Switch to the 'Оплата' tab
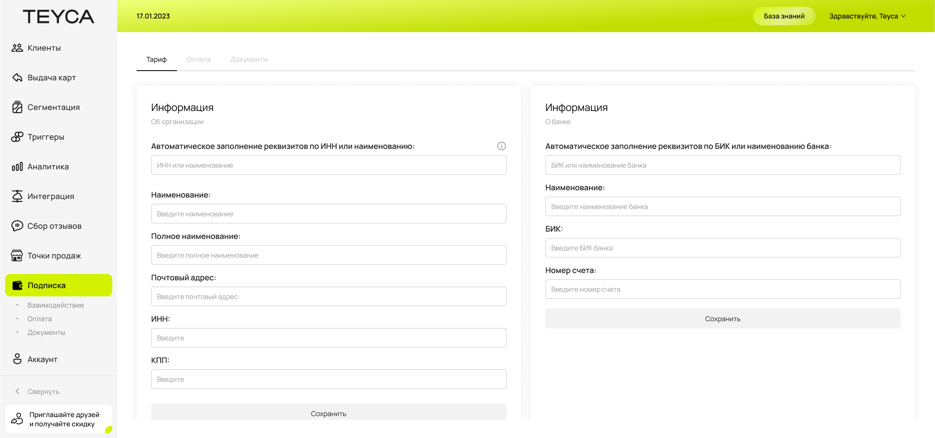Image resolution: width=935 pixels, height=438 pixels. pos(199,59)
